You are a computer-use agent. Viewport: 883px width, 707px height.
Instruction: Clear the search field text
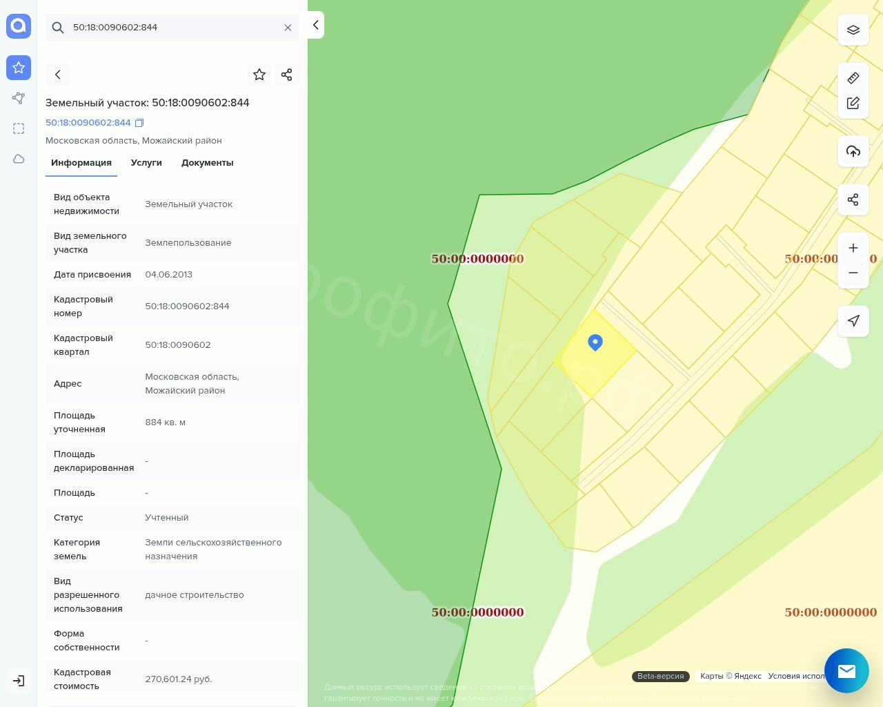[x=288, y=28]
